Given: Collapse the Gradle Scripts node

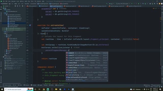Looking at the screenshot, I should 2,57.
